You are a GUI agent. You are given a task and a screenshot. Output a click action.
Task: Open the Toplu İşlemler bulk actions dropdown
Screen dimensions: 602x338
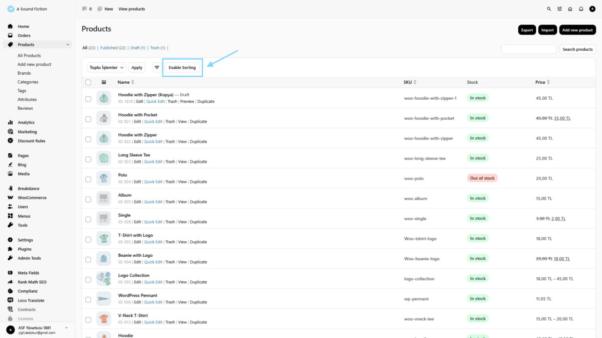point(106,67)
